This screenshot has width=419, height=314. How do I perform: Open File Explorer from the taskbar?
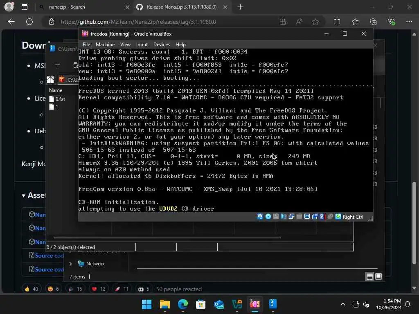point(164,304)
